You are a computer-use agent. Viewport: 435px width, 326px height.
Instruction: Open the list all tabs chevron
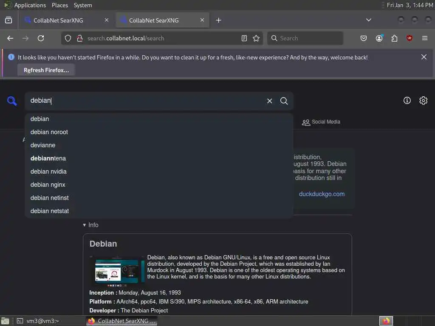369,20
